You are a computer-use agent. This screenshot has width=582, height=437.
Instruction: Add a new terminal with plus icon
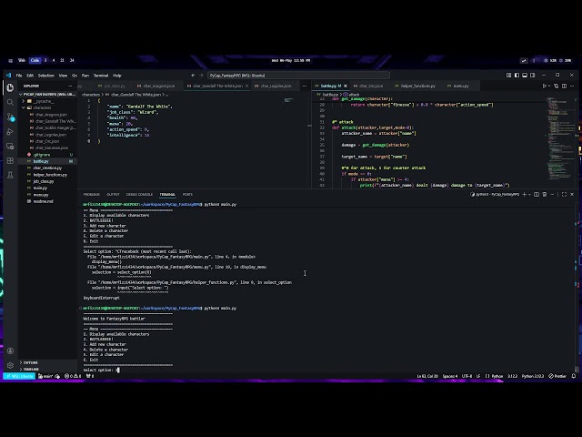click(524, 194)
